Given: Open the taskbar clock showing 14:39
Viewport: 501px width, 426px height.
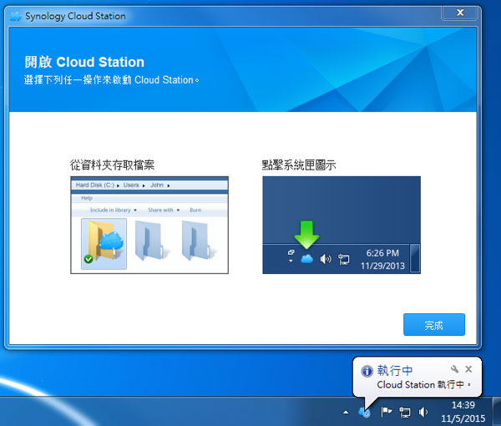Looking at the screenshot, I should point(463,412).
